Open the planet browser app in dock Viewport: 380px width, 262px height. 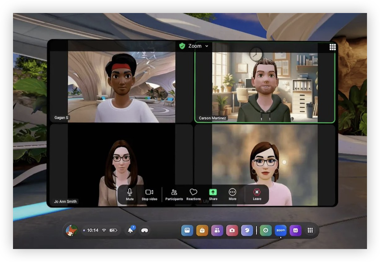click(247, 230)
